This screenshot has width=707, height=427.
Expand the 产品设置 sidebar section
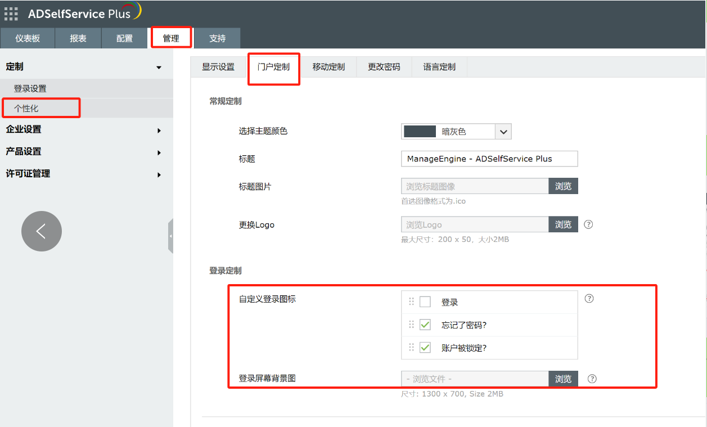pyautogui.click(x=159, y=152)
